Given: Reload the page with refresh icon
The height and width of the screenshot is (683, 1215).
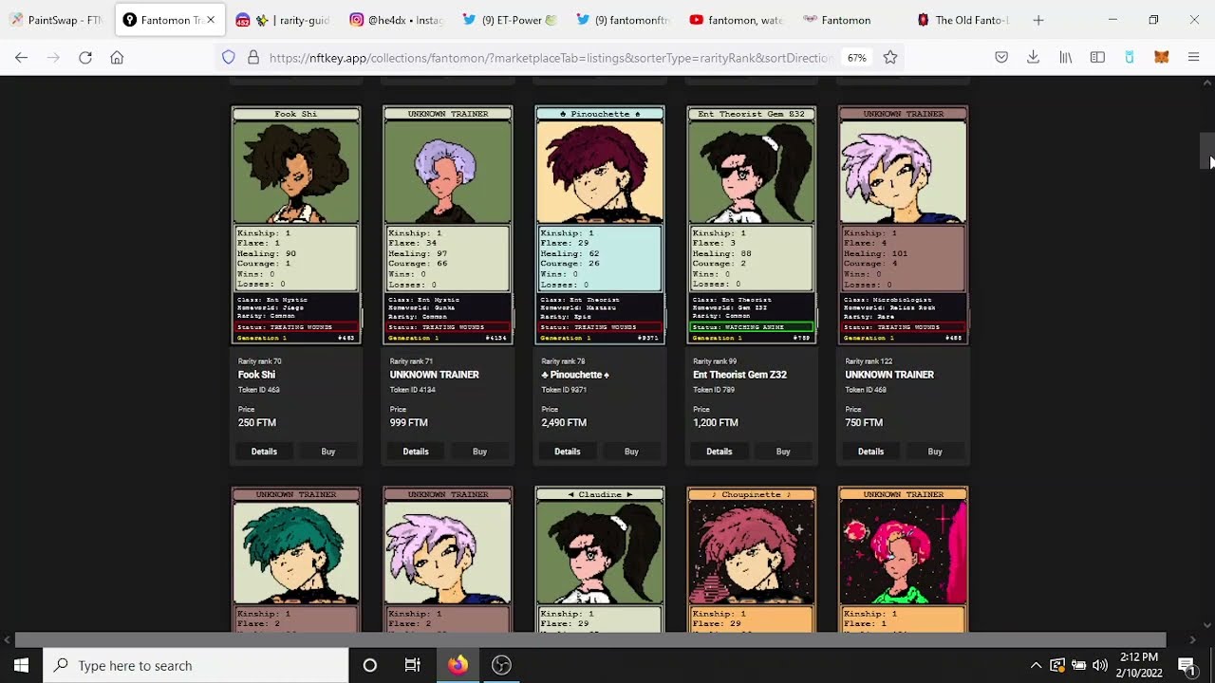Looking at the screenshot, I should point(85,58).
